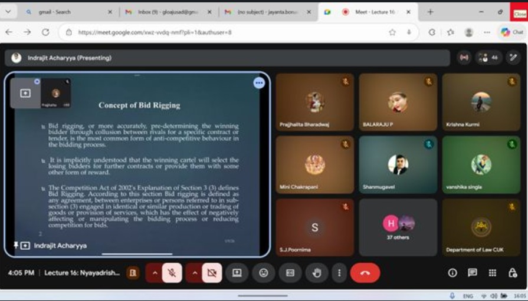Viewport: 528px width, 301px height.
Task: Open the activities grid icon
Action: pos(493,273)
